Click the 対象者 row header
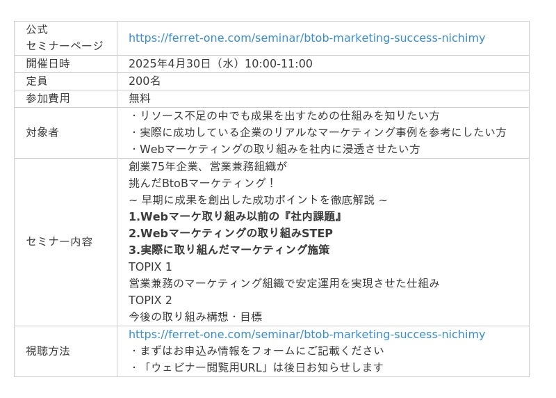 click(x=65, y=133)
